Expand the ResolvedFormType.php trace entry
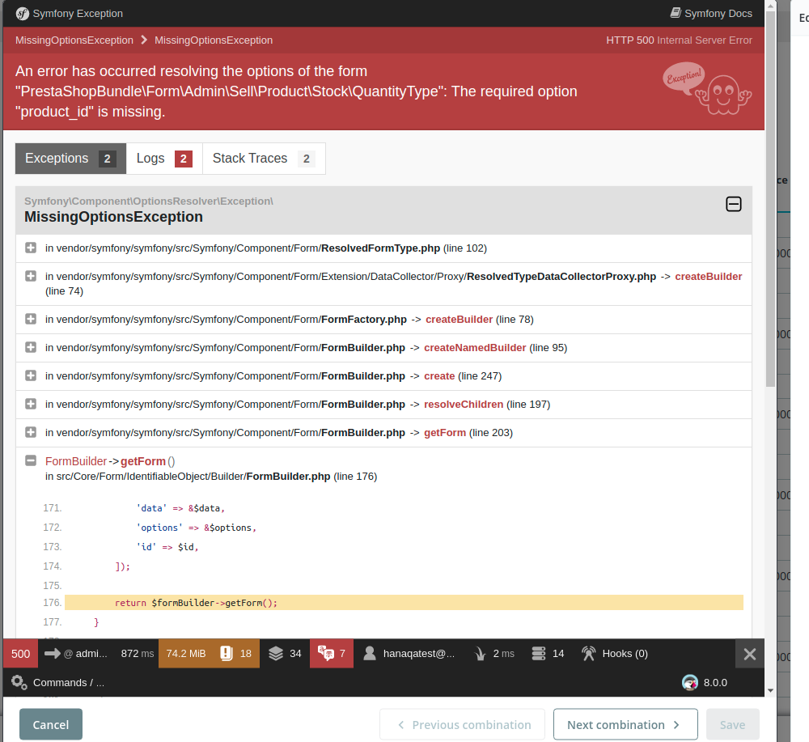The width and height of the screenshot is (809, 742). point(30,248)
